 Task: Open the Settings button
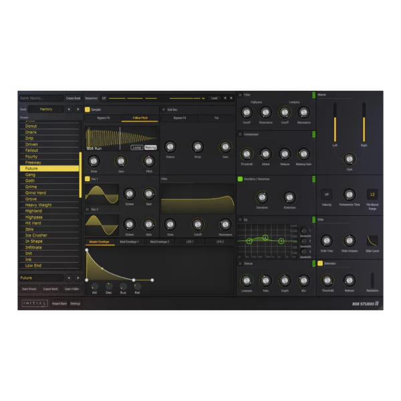tap(75, 303)
